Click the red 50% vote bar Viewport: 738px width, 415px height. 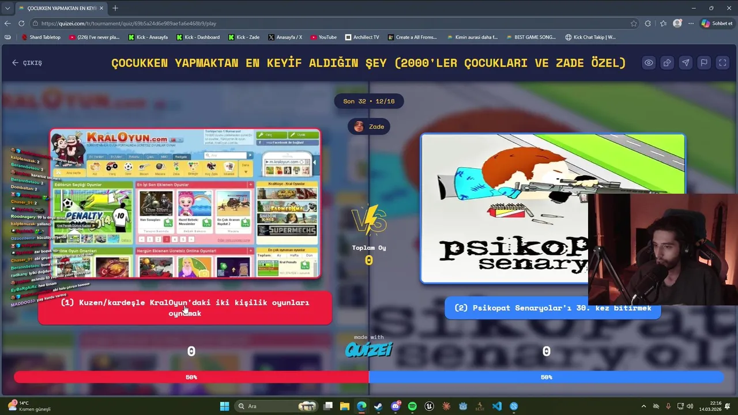click(x=191, y=377)
